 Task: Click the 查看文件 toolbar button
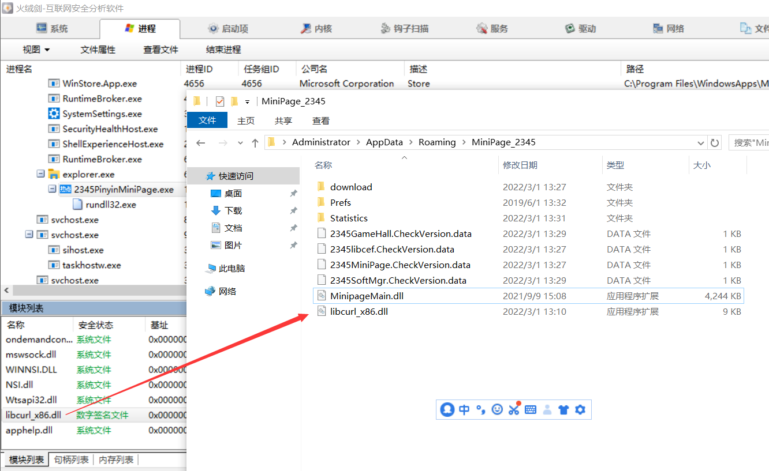pos(160,50)
